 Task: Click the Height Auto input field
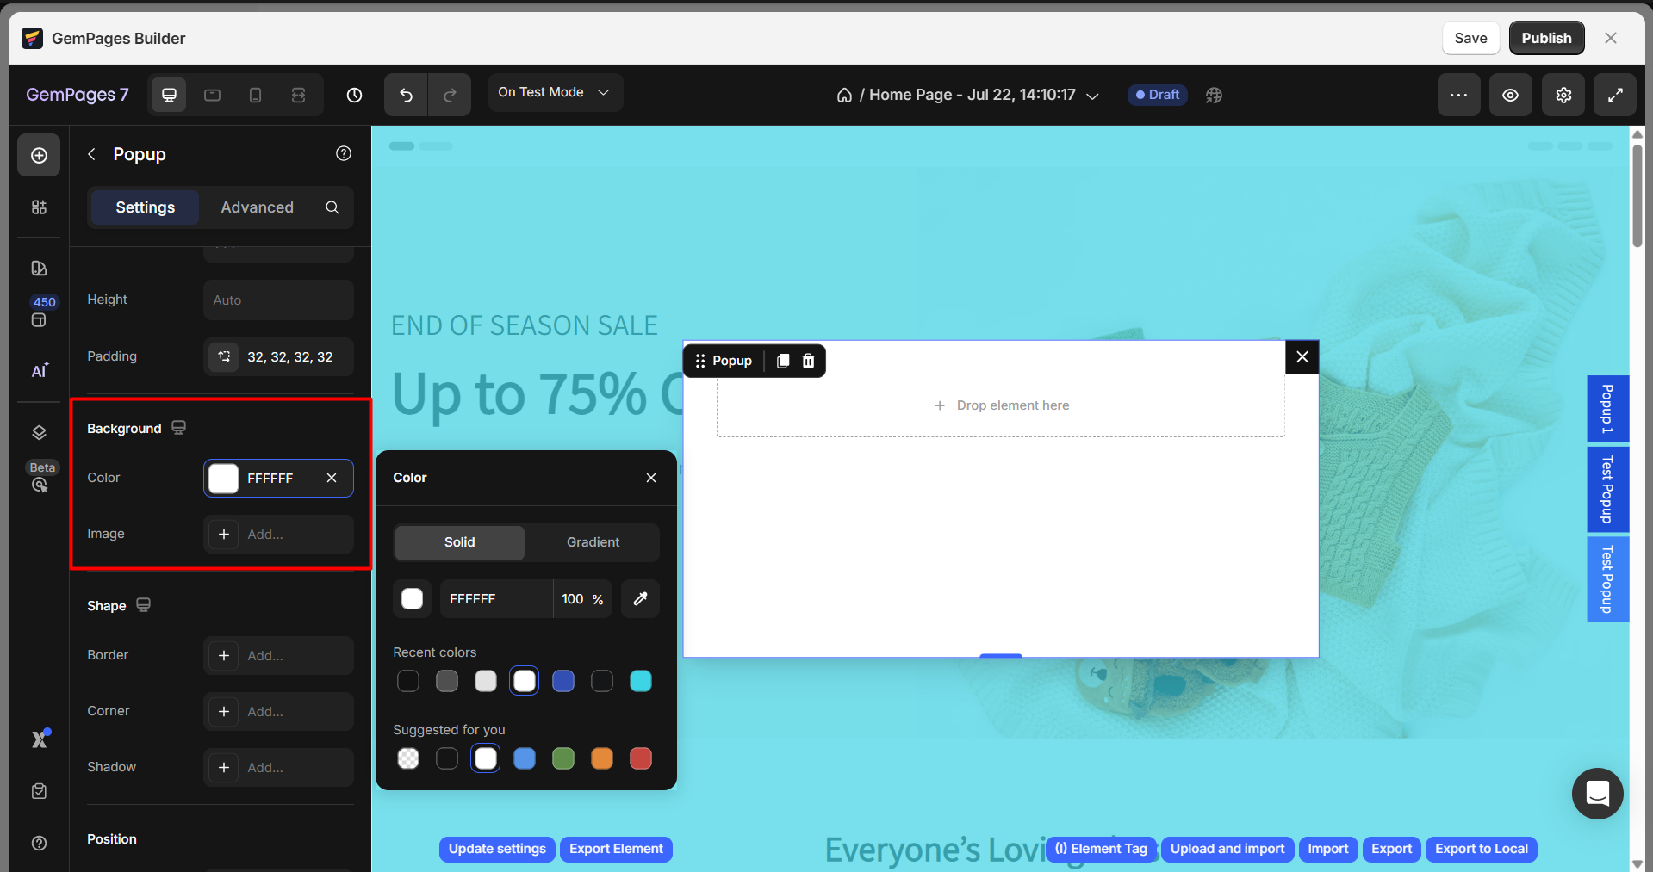tap(278, 300)
